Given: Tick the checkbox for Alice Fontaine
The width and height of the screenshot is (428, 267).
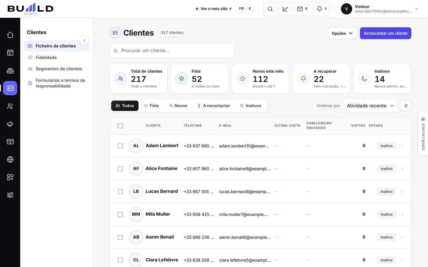Looking at the screenshot, I should click(x=120, y=169).
